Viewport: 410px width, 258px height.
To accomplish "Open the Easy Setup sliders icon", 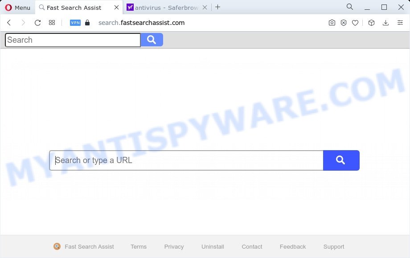I will coord(400,23).
